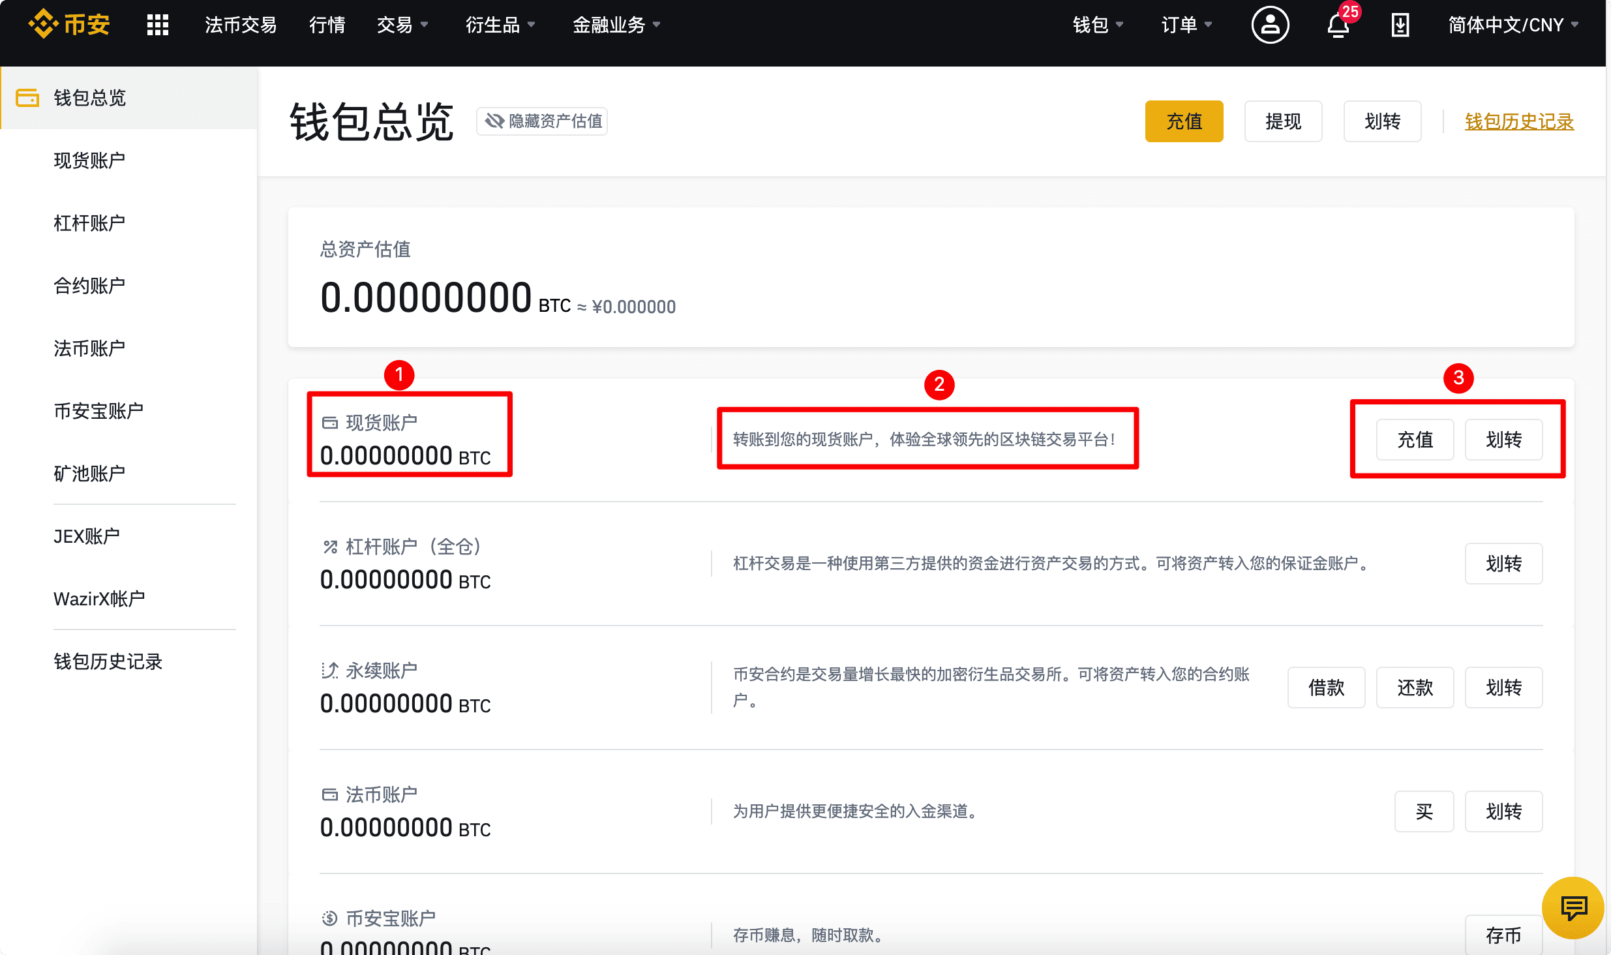Image resolution: width=1611 pixels, height=955 pixels.
Task: Click the yellow 充值 button
Action: click(1184, 121)
